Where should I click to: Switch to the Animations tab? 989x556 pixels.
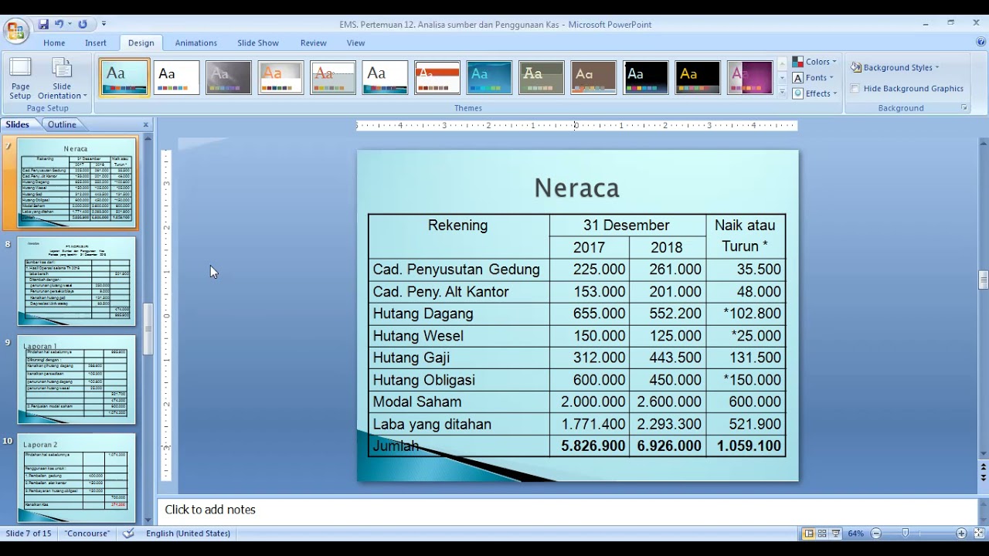pos(195,42)
